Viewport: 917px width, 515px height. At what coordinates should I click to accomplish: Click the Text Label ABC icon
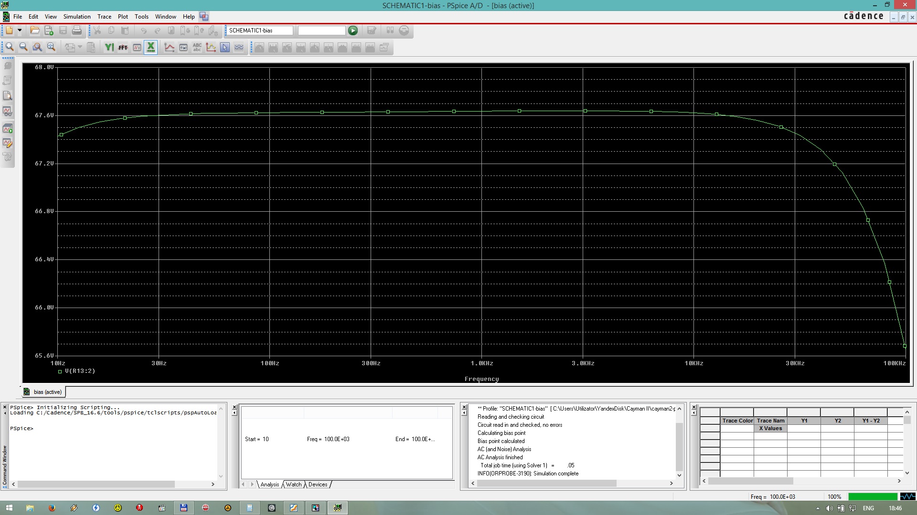(x=197, y=47)
